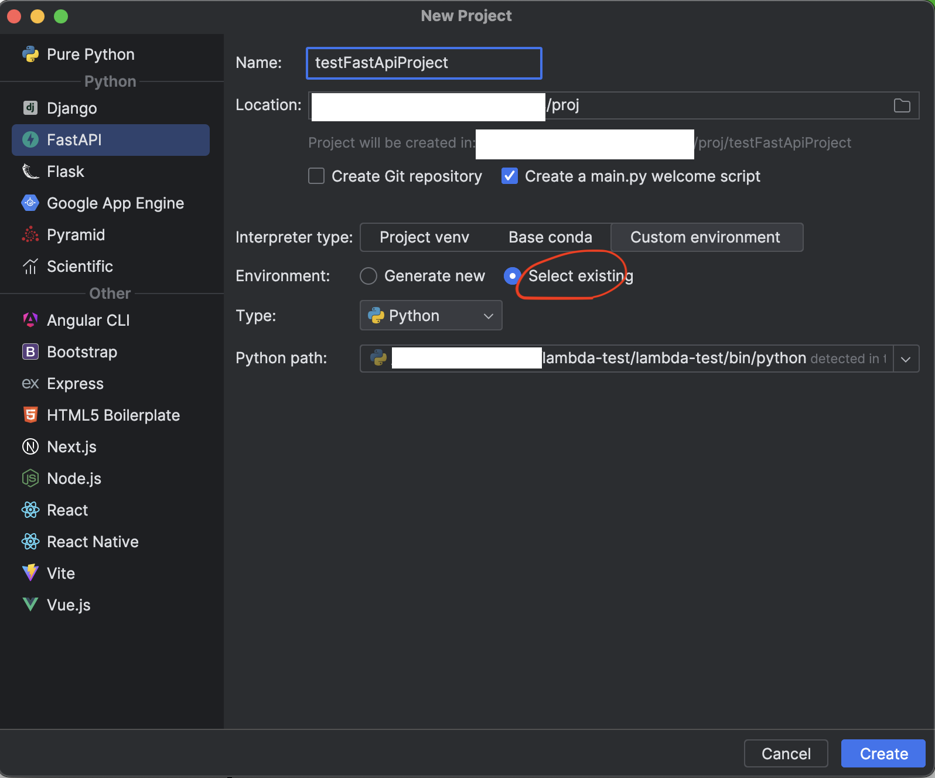Select the Generate new radio button
Viewport: 935px width, 778px height.
tap(368, 276)
